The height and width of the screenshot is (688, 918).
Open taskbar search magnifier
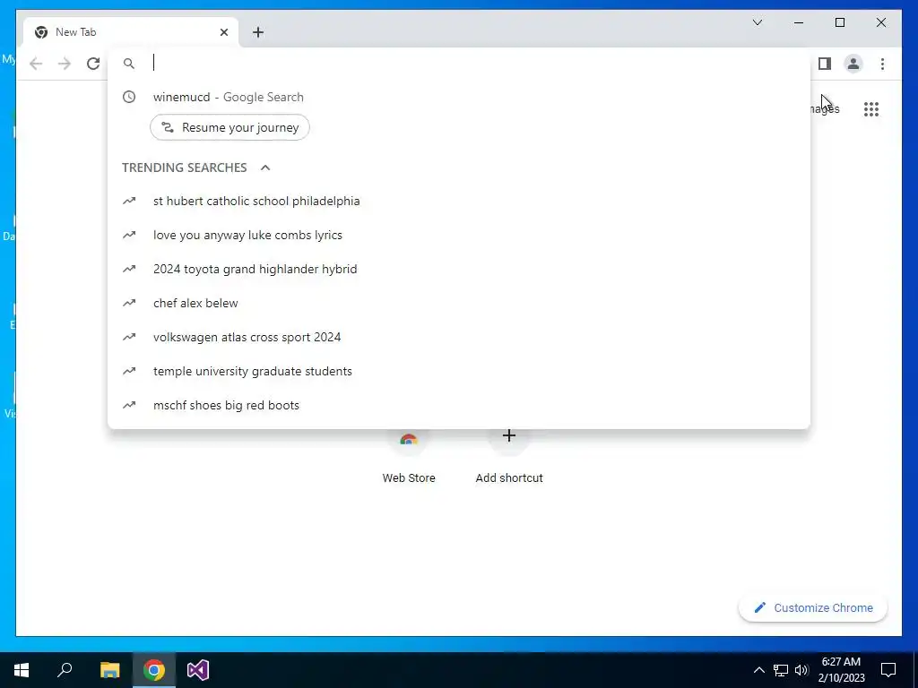[x=65, y=670]
